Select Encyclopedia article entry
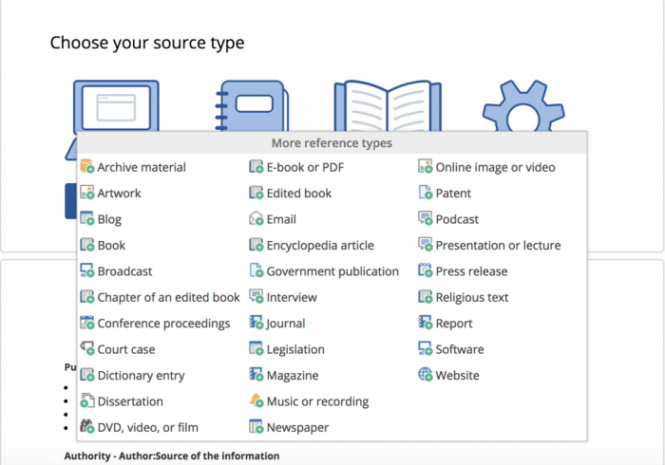The height and width of the screenshot is (465, 665). 320,245
